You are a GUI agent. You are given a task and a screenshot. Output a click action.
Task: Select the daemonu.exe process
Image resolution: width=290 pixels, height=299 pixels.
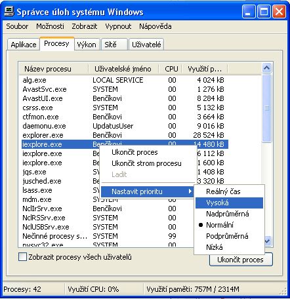[125, 126]
